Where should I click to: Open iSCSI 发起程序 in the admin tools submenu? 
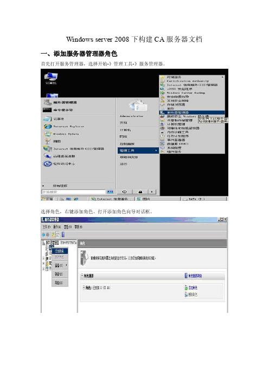coord(180,89)
